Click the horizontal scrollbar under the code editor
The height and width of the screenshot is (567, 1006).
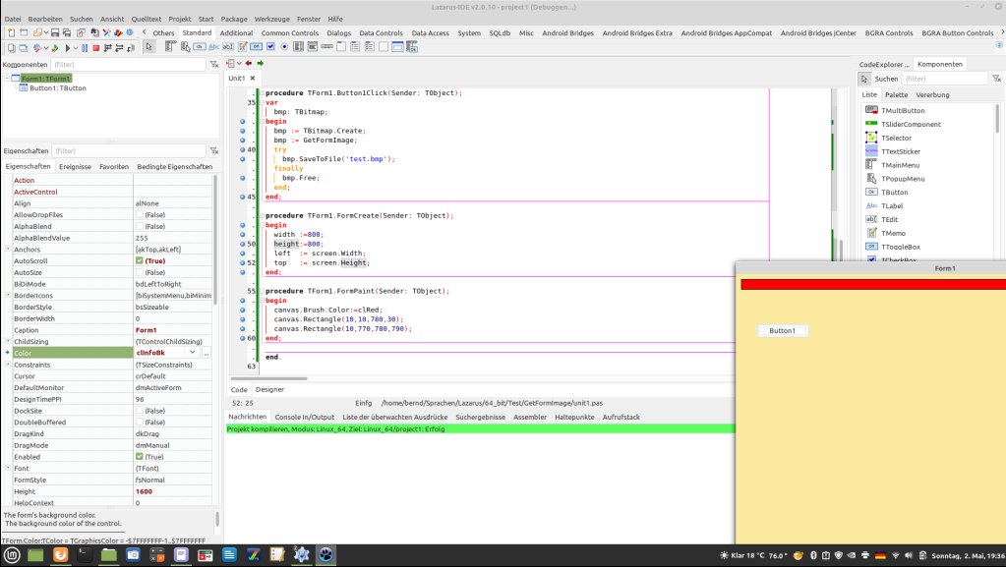[268, 378]
